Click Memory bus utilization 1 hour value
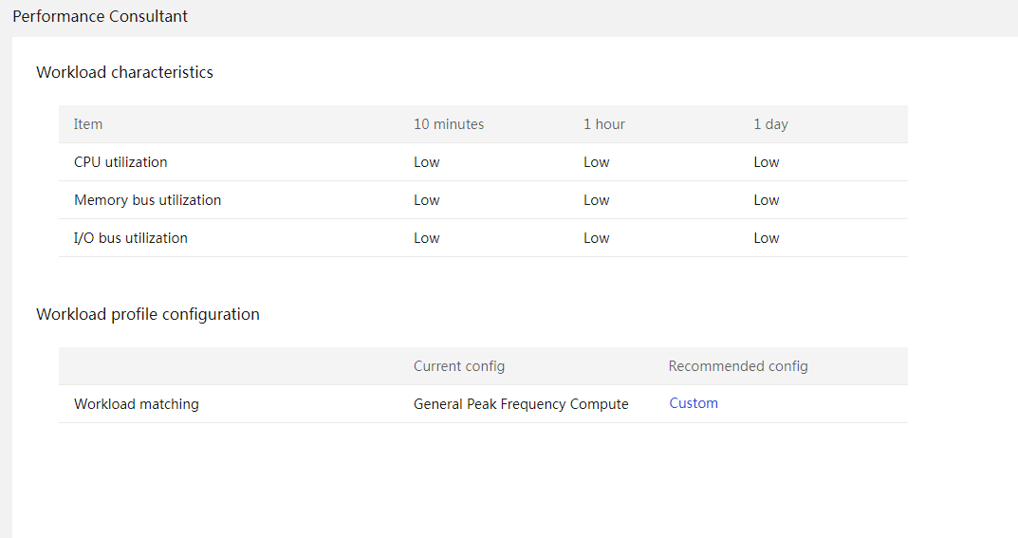Image resolution: width=1018 pixels, height=538 pixels. [596, 200]
